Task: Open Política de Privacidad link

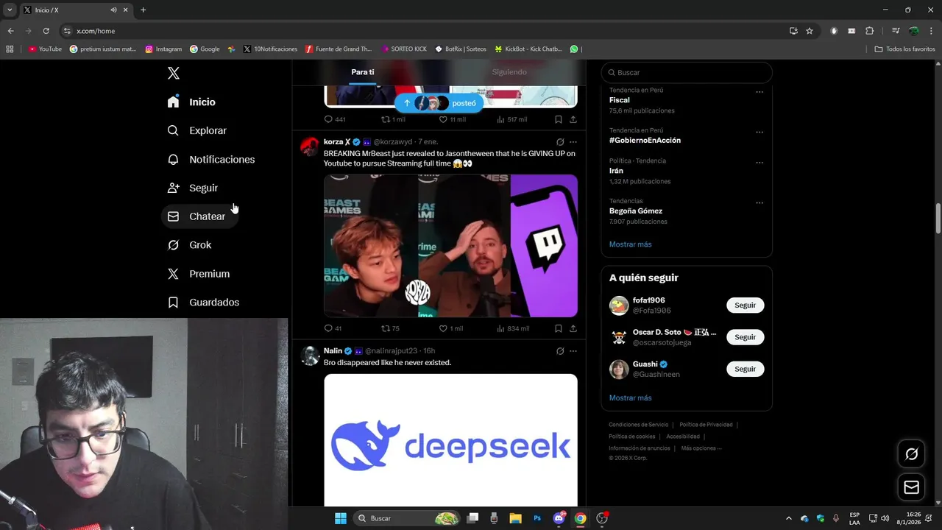Action: [706, 425]
